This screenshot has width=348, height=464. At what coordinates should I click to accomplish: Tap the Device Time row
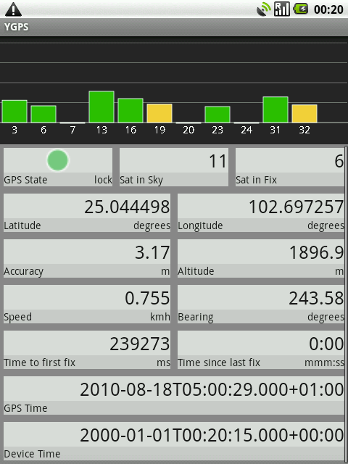pyautogui.click(x=174, y=441)
